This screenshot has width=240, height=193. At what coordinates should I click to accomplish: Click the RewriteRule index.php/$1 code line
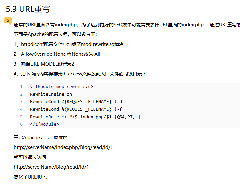pyautogui.click(x=85, y=117)
